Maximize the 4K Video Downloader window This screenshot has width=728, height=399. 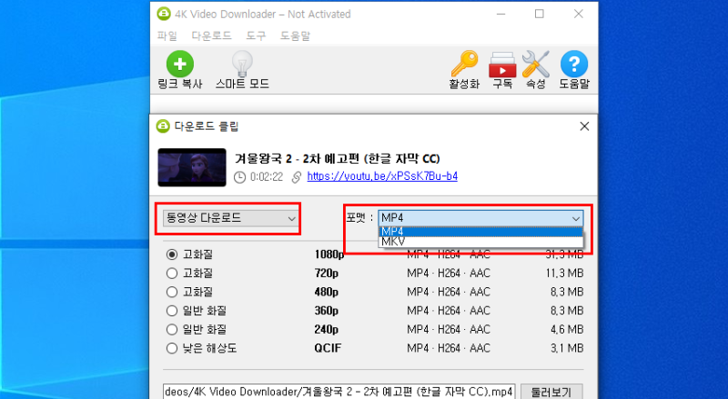point(539,14)
